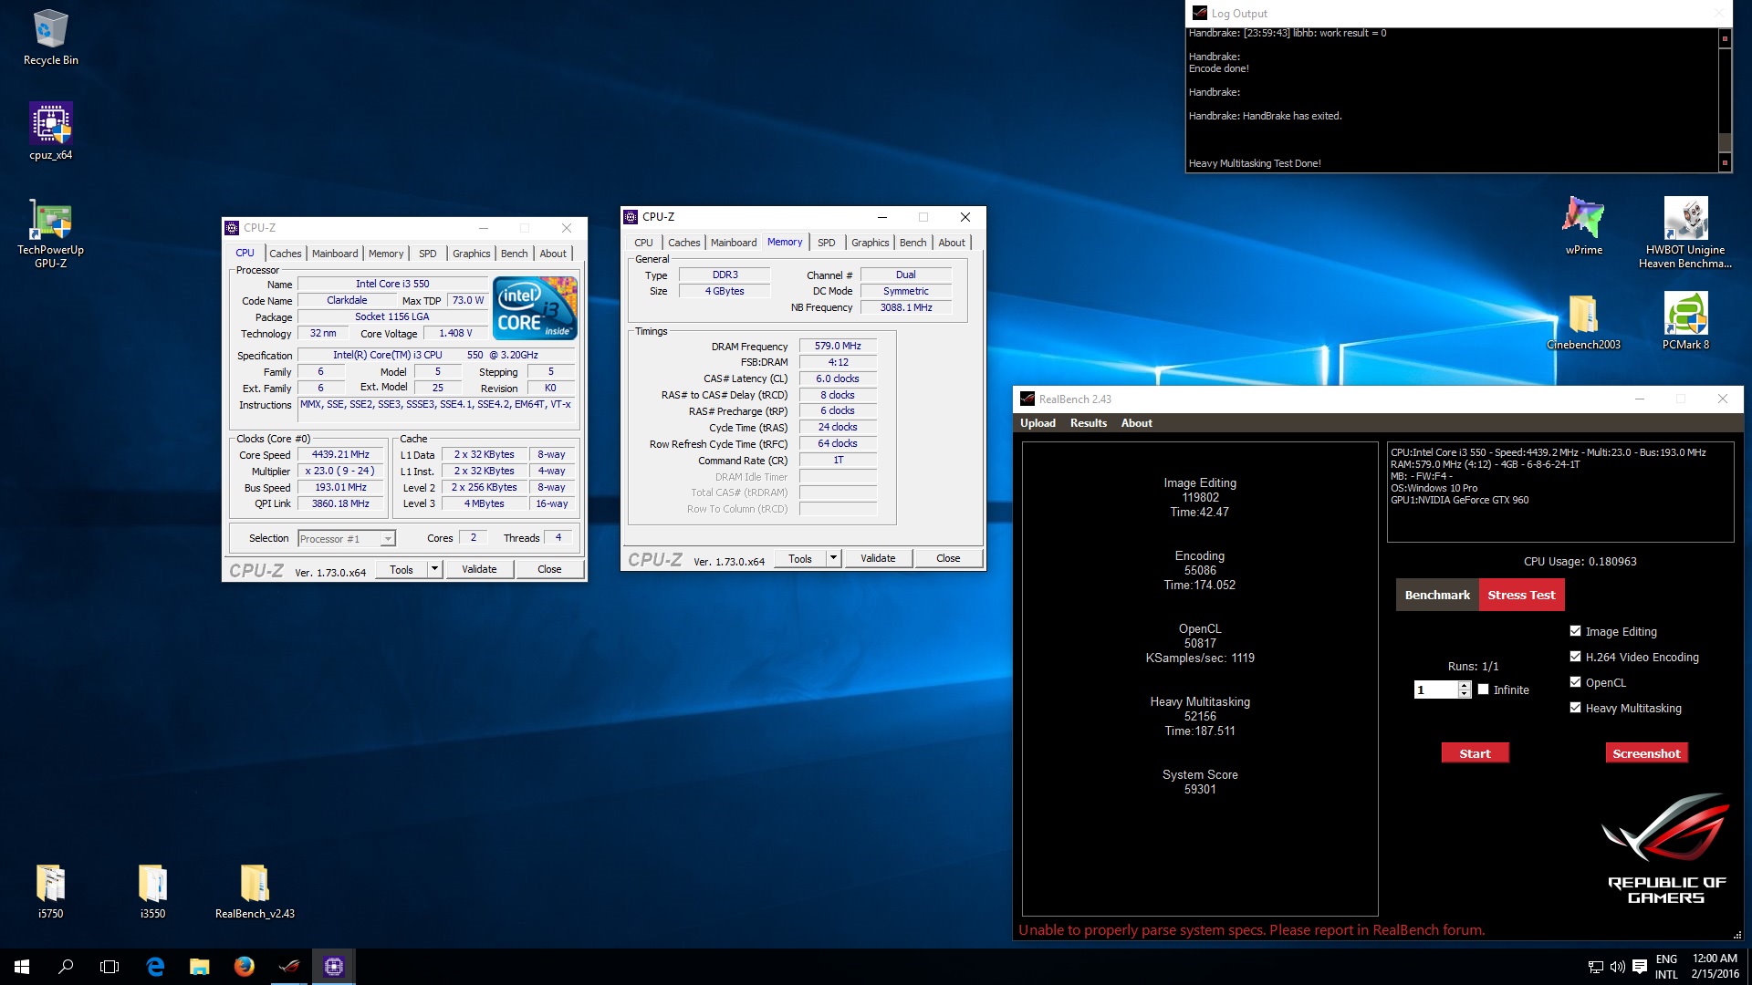Enable the Infinite runs checkbox
1752x985 pixels.
coord(1484,689)
